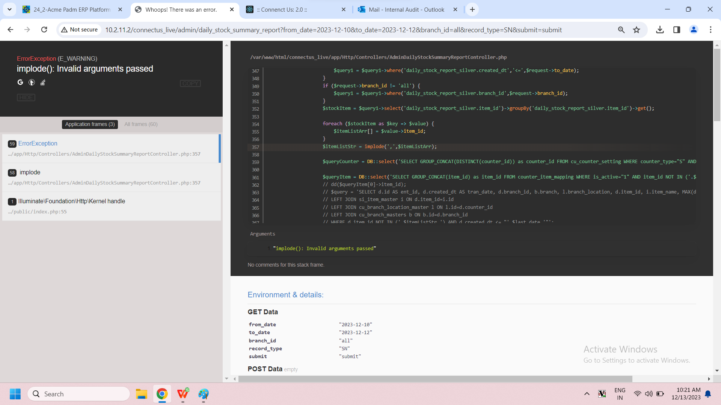
Task: Open a new browser tab
Action: coord(472,9)
